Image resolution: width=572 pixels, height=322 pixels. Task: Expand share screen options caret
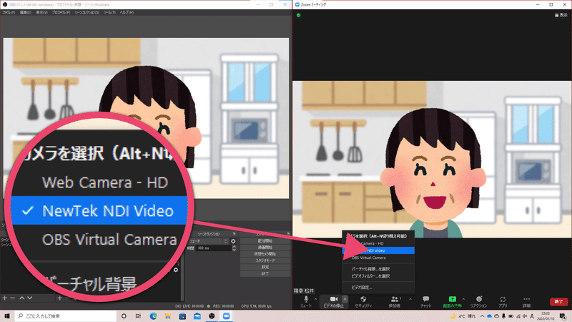463,299
